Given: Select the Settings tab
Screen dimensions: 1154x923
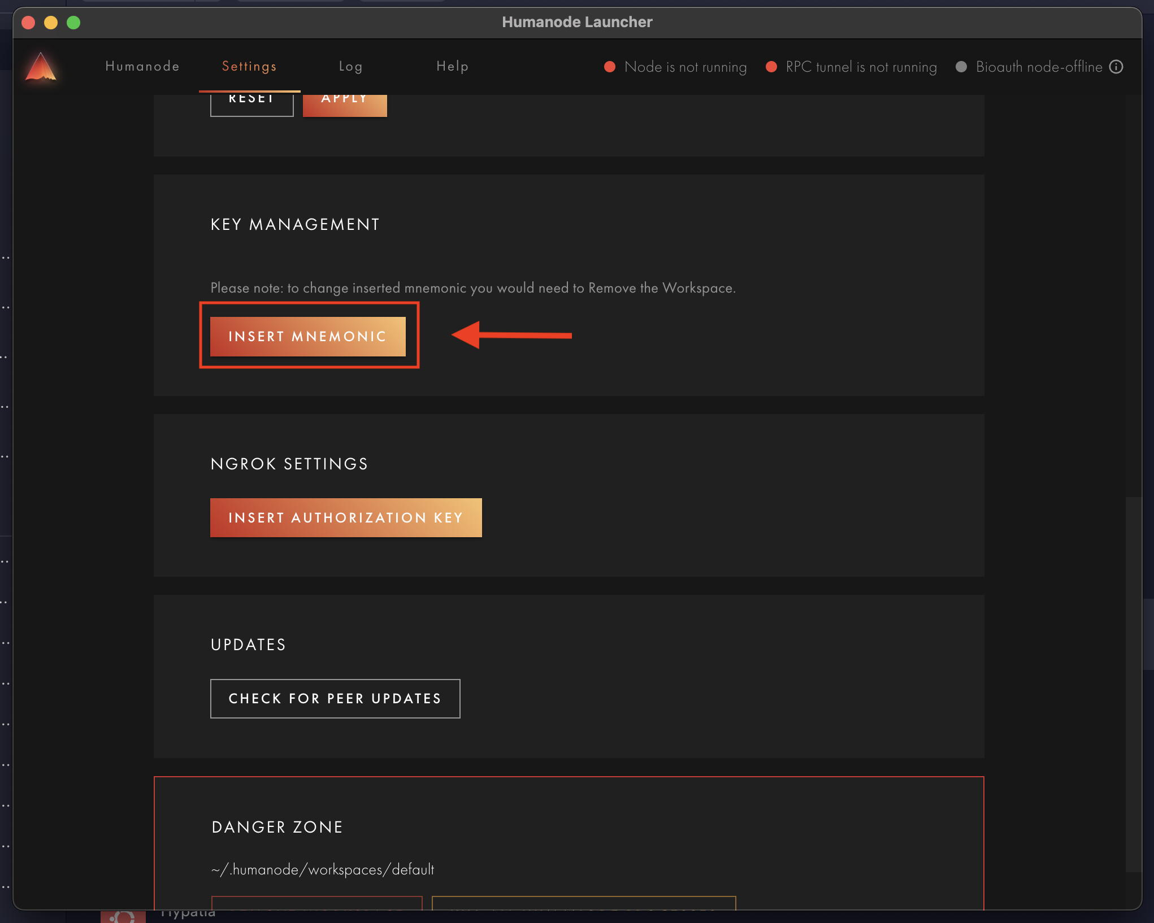Looking at the screenshot, I should (x=249, y=65).
